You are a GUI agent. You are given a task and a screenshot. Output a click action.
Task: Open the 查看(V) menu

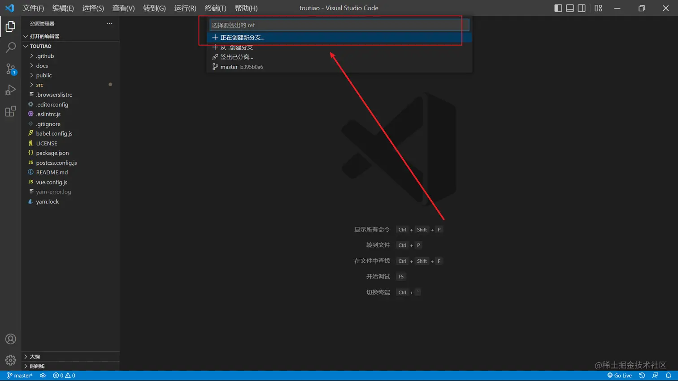(123, 8)
